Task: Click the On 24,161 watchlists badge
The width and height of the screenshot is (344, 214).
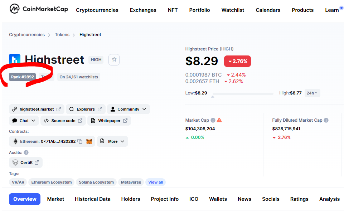Action: tap(79, 77)
